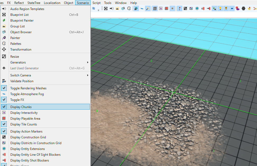The image size is (257, 166).
Task: Click the first yellow lightbulb toolbar icon
Action: [x=220, y=8]
